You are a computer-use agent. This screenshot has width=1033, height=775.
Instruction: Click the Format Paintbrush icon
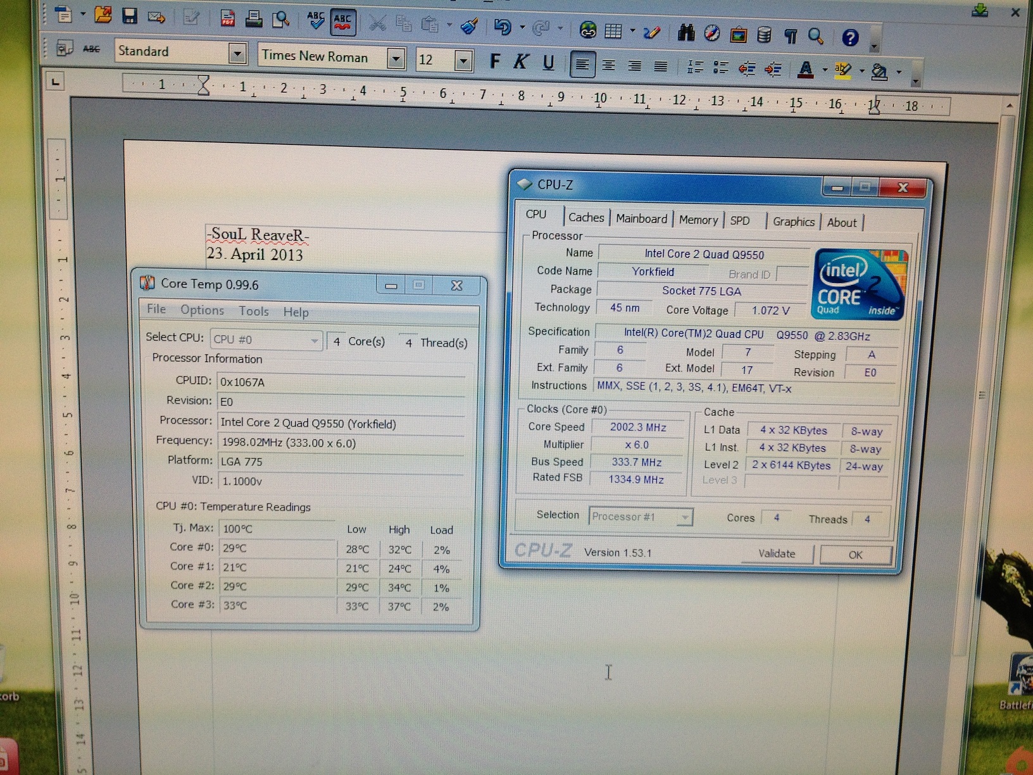469,26
